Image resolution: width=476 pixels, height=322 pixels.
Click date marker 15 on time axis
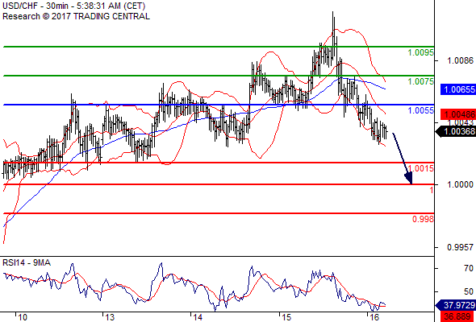tap(287, 317)
